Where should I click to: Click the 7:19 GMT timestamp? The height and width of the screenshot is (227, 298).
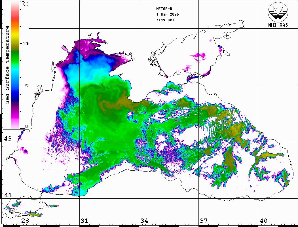coord(165,20)
